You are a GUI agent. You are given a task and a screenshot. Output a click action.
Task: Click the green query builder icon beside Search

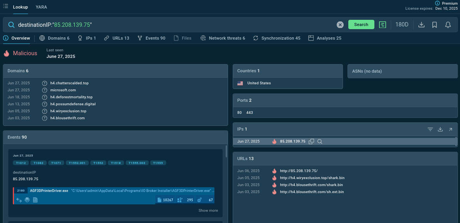pos(383,25)
